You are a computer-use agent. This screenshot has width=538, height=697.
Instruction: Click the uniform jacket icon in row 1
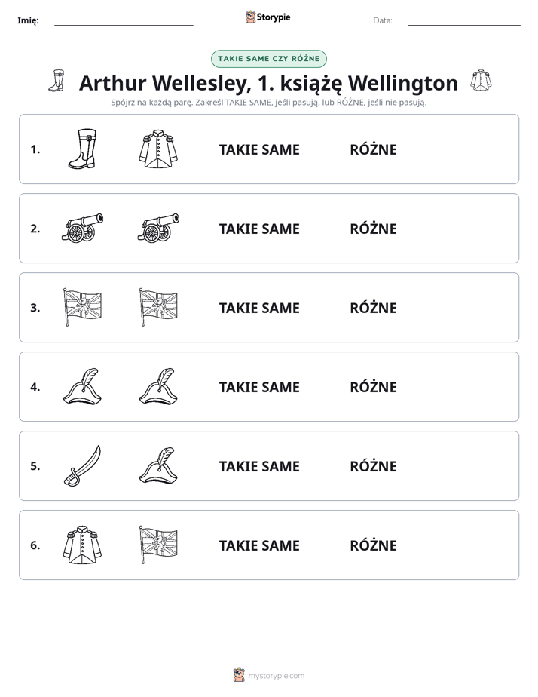158,149
